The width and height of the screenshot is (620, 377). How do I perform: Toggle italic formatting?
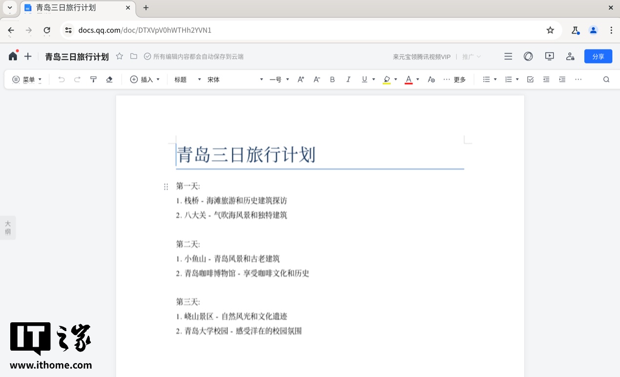coord(348,79)
